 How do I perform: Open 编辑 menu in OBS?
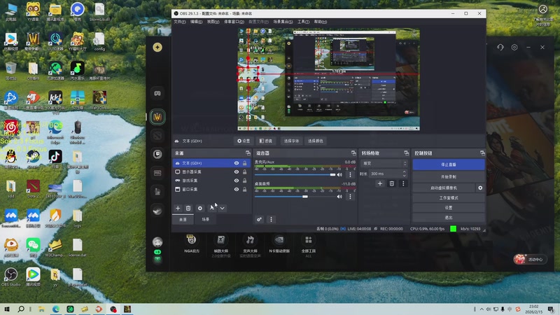click(x=196, y=22)
